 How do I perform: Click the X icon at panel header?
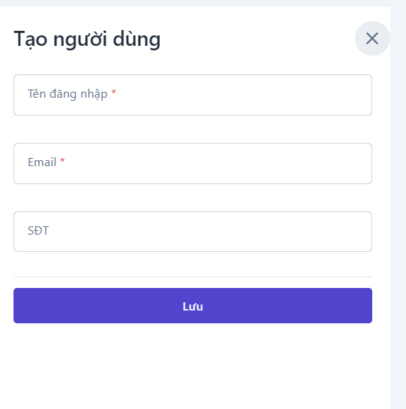tap(372, 38)
